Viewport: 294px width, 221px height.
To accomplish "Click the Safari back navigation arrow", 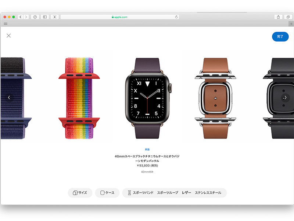I will click(21, 17).
